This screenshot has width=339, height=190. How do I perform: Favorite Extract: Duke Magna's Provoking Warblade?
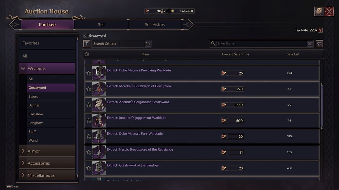[x=89, y=73]
